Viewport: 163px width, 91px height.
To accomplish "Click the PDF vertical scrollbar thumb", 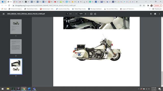I will point(162,78).
